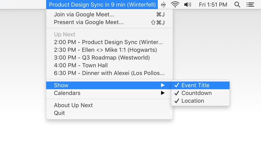
Task: Quit the Up Next app
Action: point(109,113)
